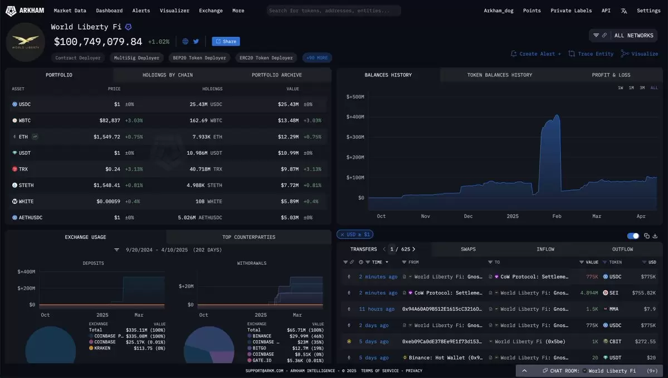Copy transfers using the copy icon
This screenshot has width=668, height=378.
pos(647,236)
